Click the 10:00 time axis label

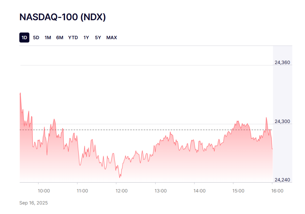[44, 191]
